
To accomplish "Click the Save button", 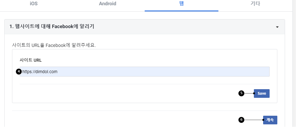I will click(262, 93).
